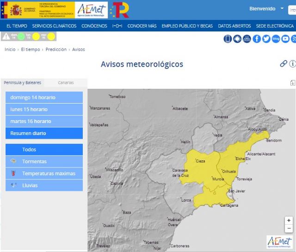
Task: Expand the Bienvenido dropdown arrow
Action: click(282, 8)
